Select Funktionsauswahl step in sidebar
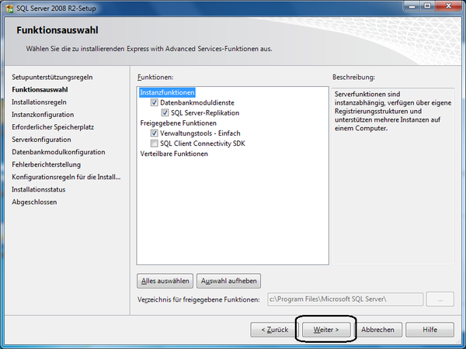Screen dimensions: 466x349 (x=40, y=90)
